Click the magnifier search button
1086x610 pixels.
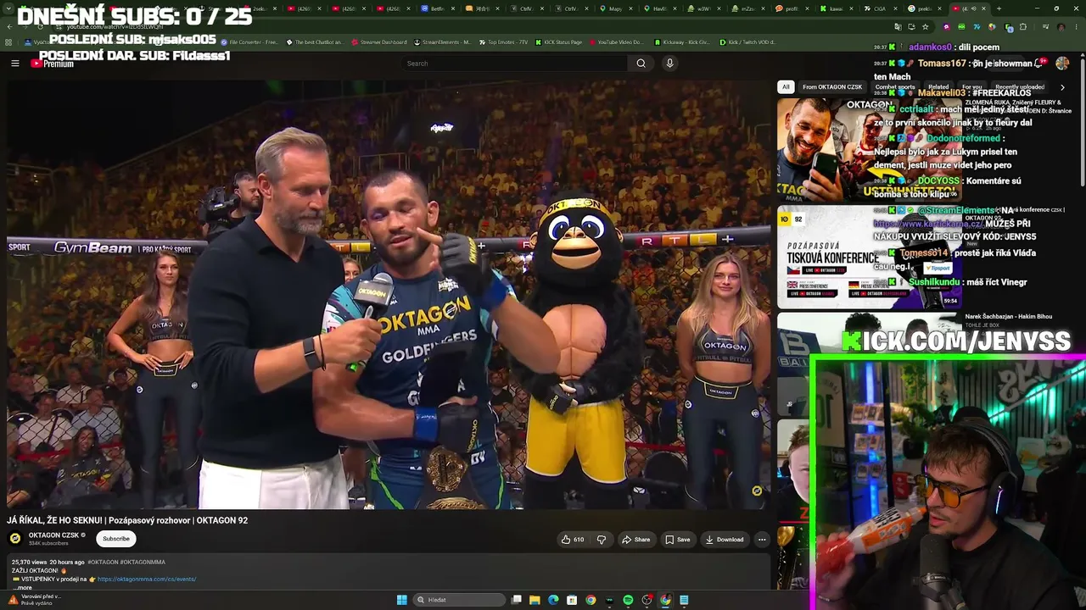[641, 64]
